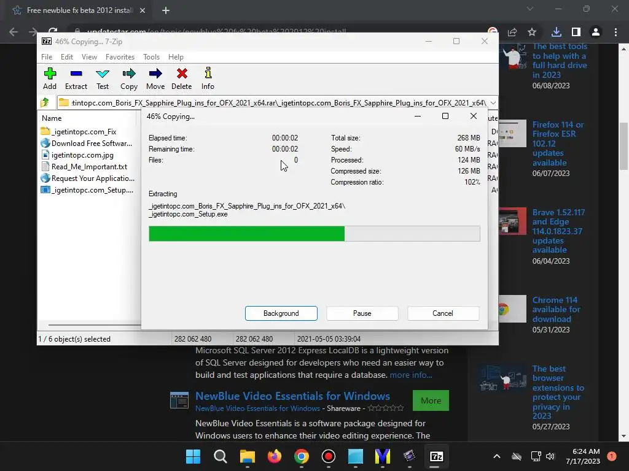This screenshot has width=629, height=471.
Task: Cancel the copying operation
Action: 443,313
